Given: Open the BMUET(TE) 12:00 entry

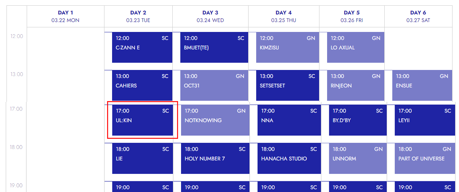Looking at the screenshot, I should [x=214, y=48].
